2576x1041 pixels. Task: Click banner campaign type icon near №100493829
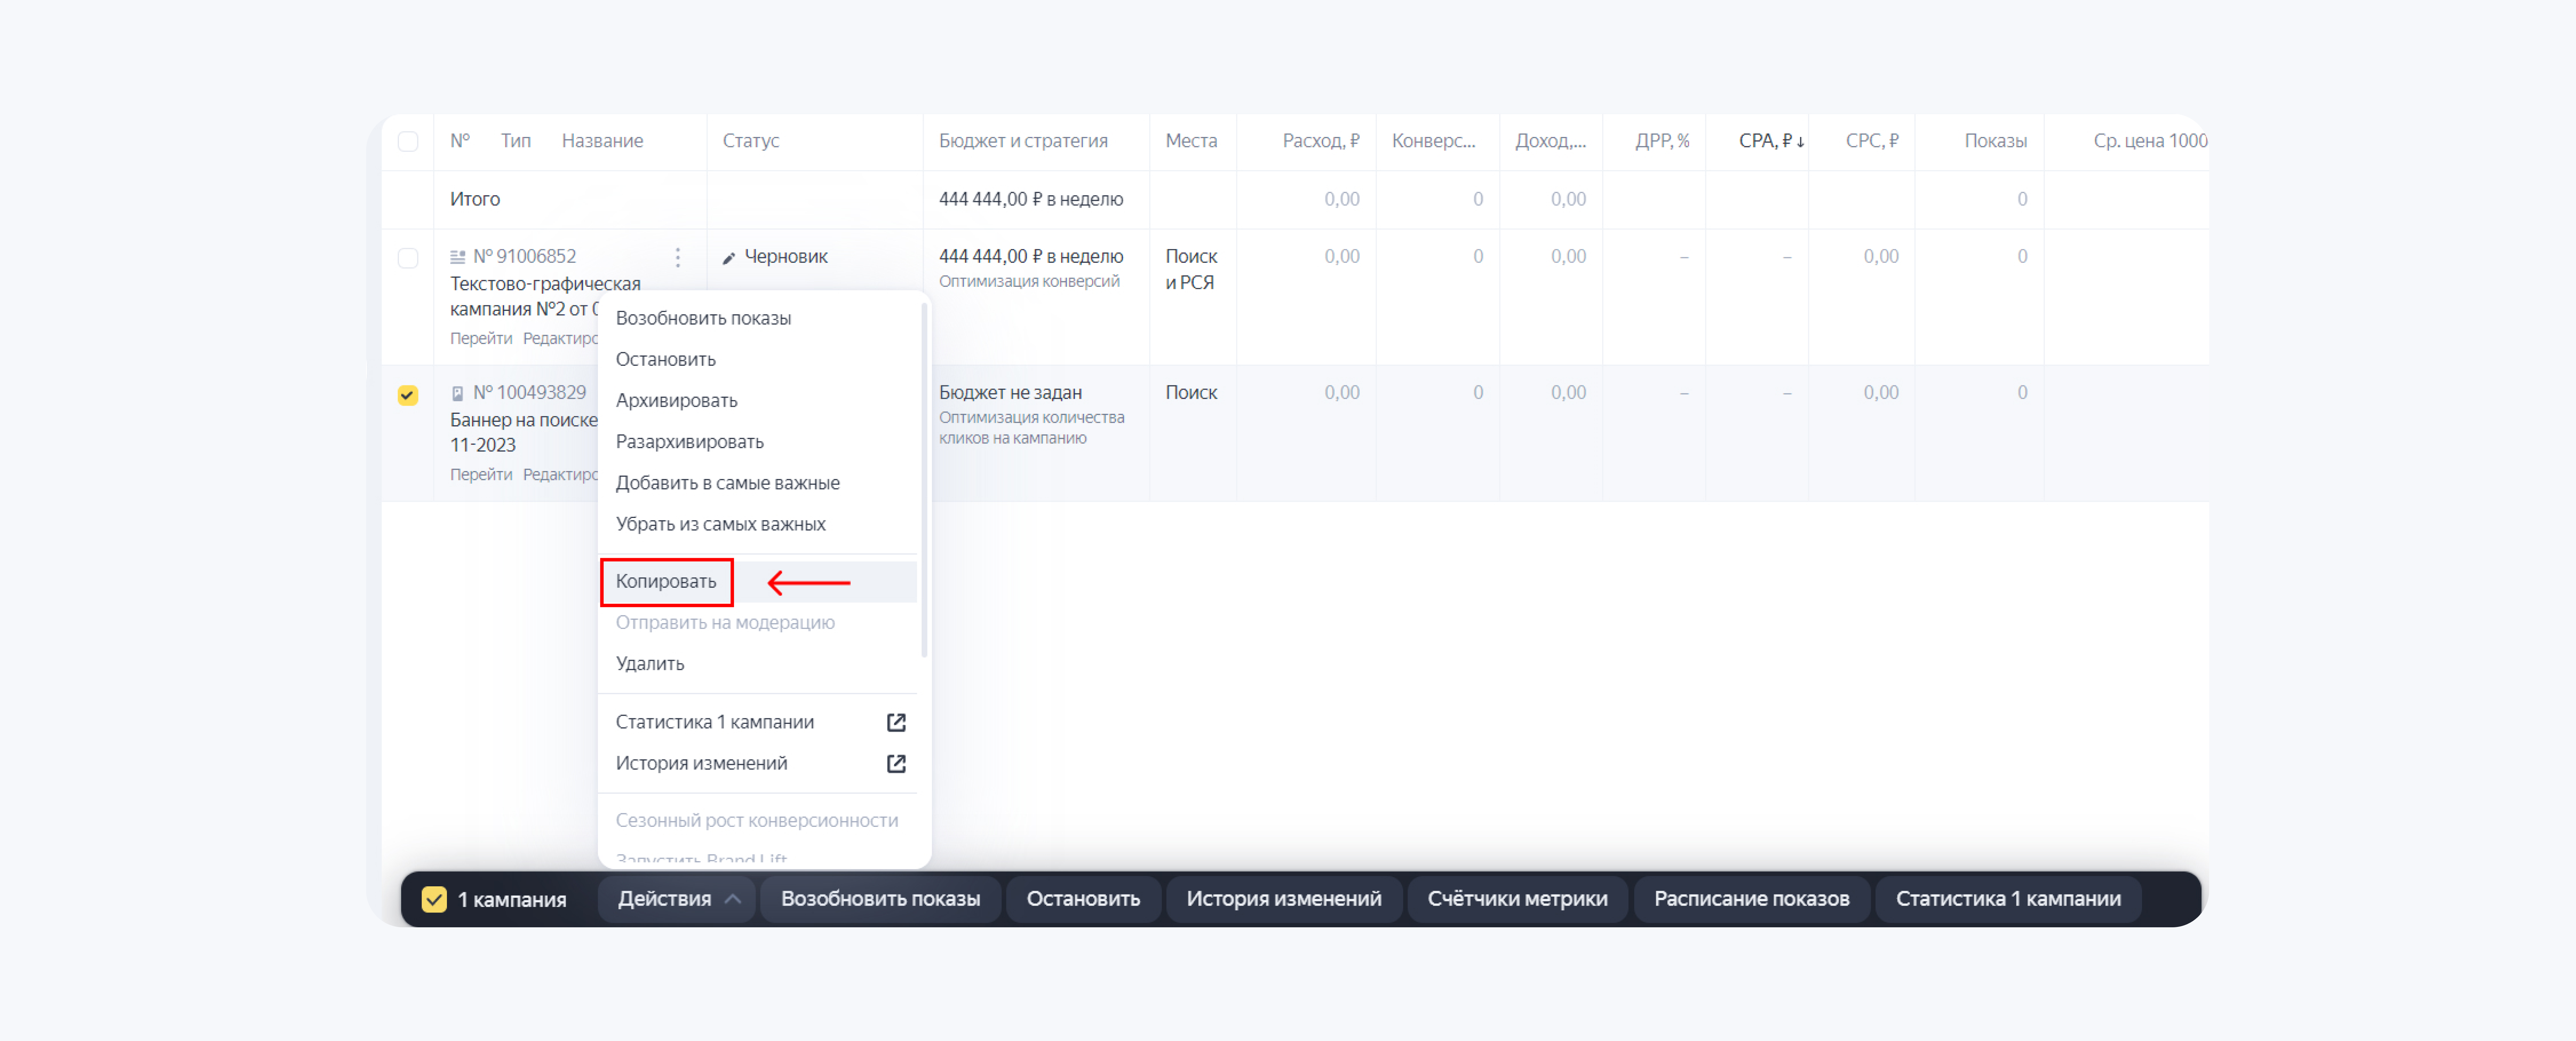tap(458, 393)
